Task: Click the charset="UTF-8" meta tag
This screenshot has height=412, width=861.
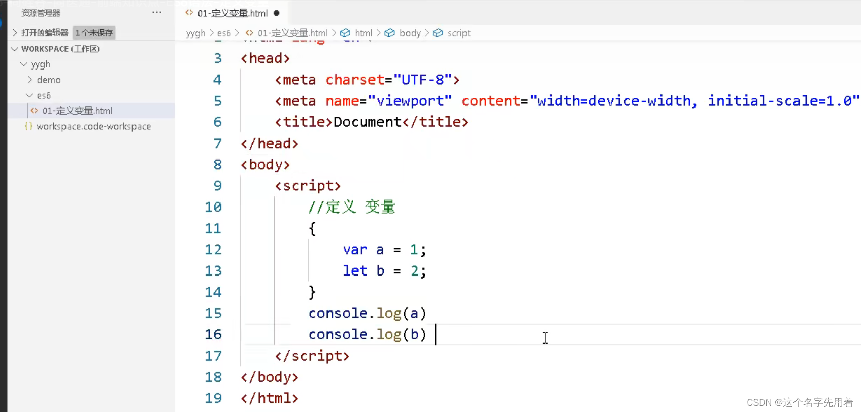Action: pyautogui.click(x=367, y=80)
